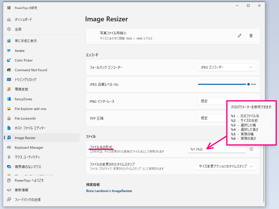Go to Awake menu label
This screenshot has height=209, width=279.
[x=20, y=51]
